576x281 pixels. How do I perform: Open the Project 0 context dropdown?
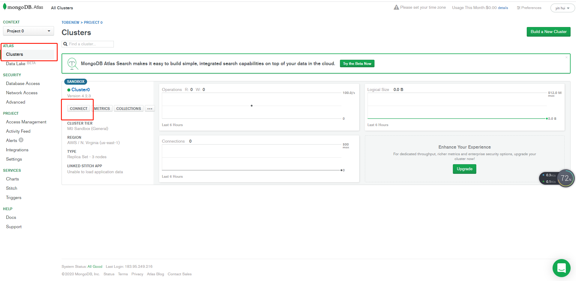(x=29, y=31)
